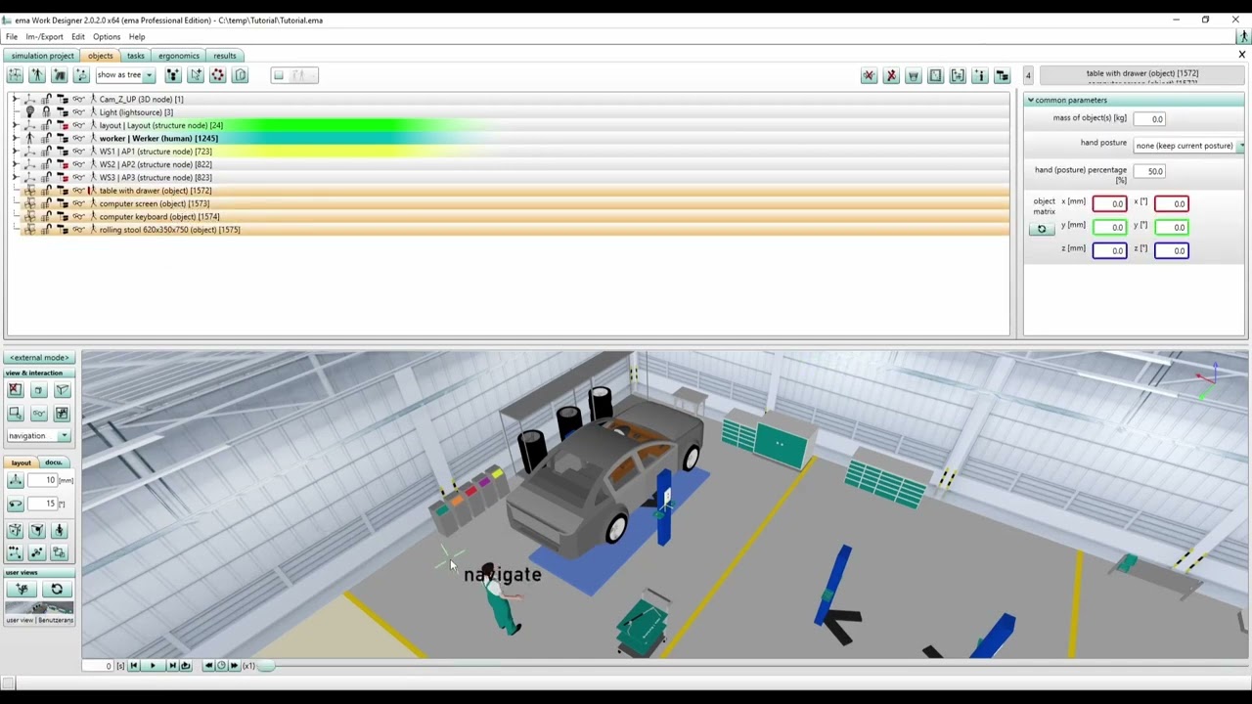1252x704 pixels.
Task: Toggle lock icon on WS1 | AP1 row
Action: (46, 152)
